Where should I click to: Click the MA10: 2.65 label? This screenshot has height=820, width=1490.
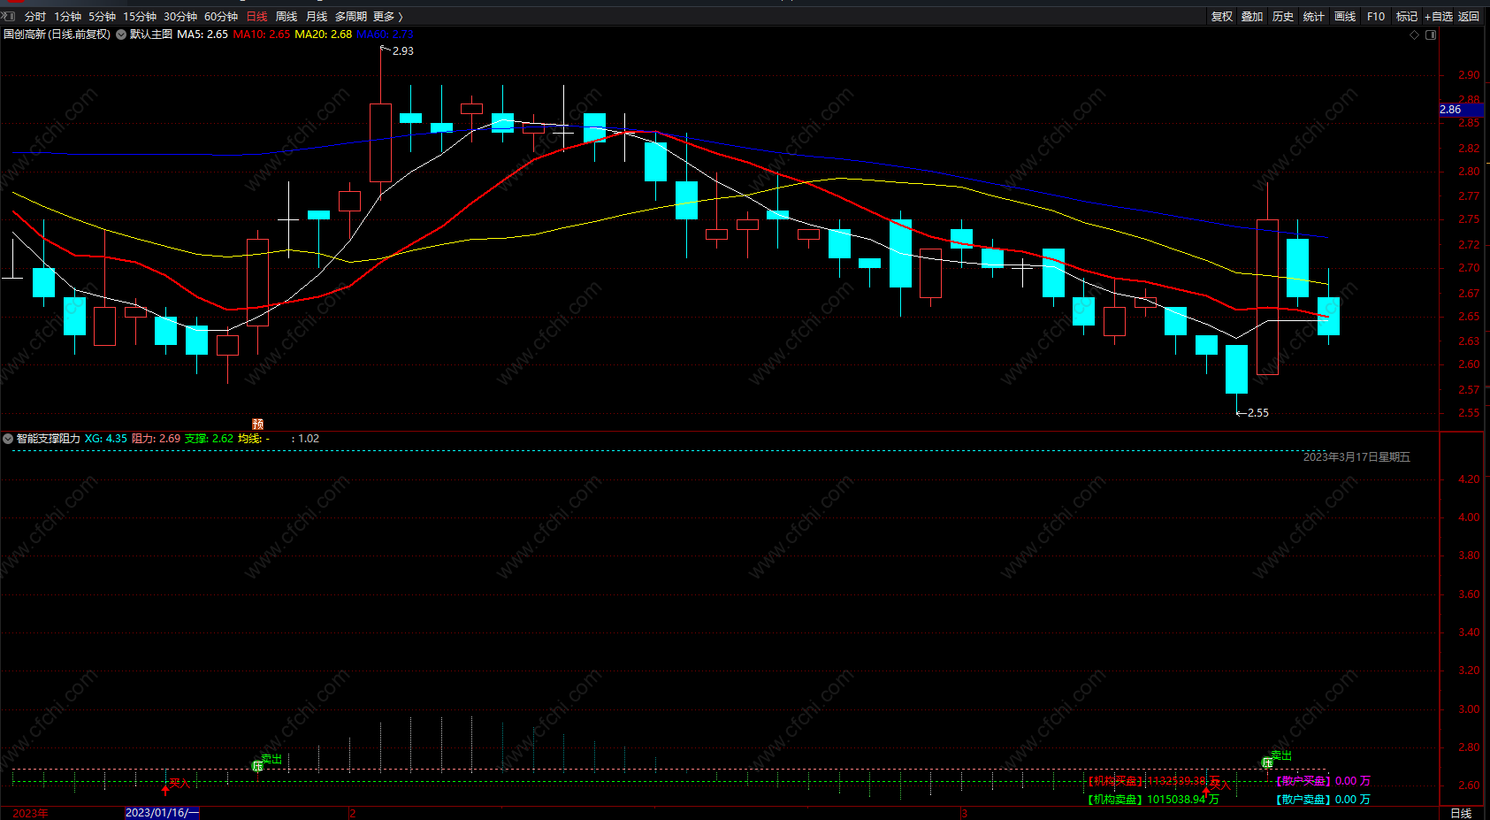click(262, 34)
